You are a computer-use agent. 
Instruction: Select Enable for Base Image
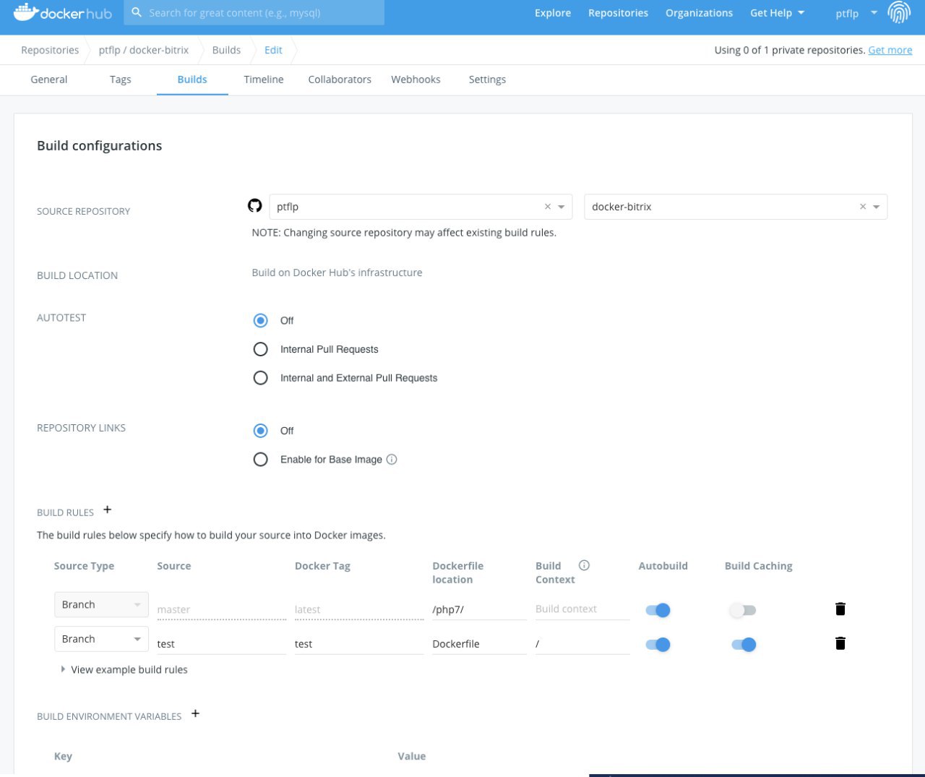coord(261,460)
